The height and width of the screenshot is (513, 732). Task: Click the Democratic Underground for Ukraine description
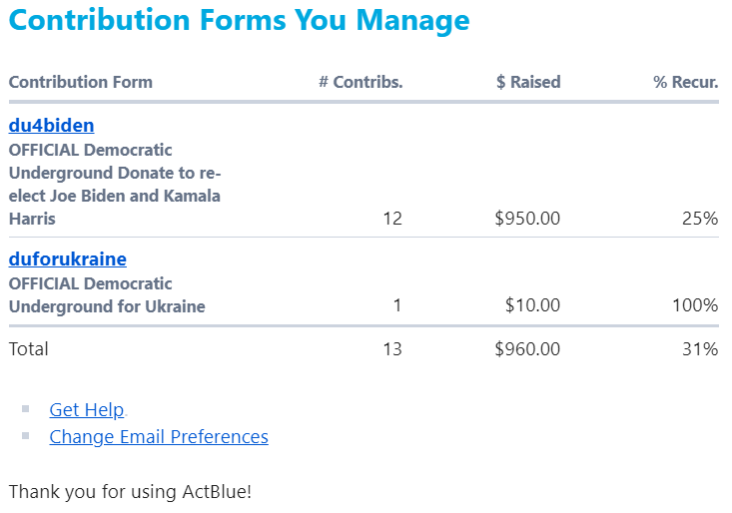click(x=106, y=295)
